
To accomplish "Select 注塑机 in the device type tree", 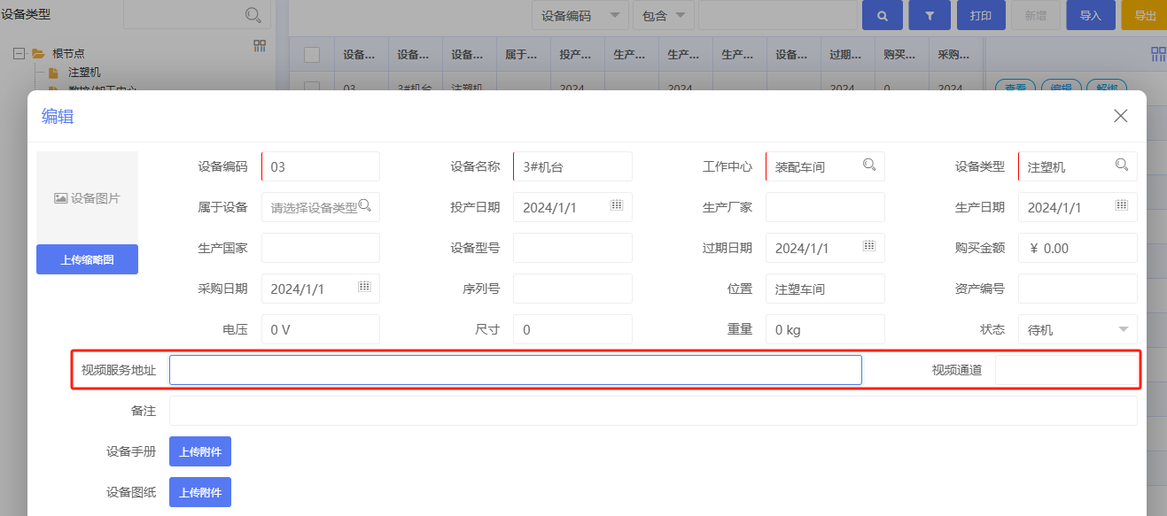I will click(84, 72).
